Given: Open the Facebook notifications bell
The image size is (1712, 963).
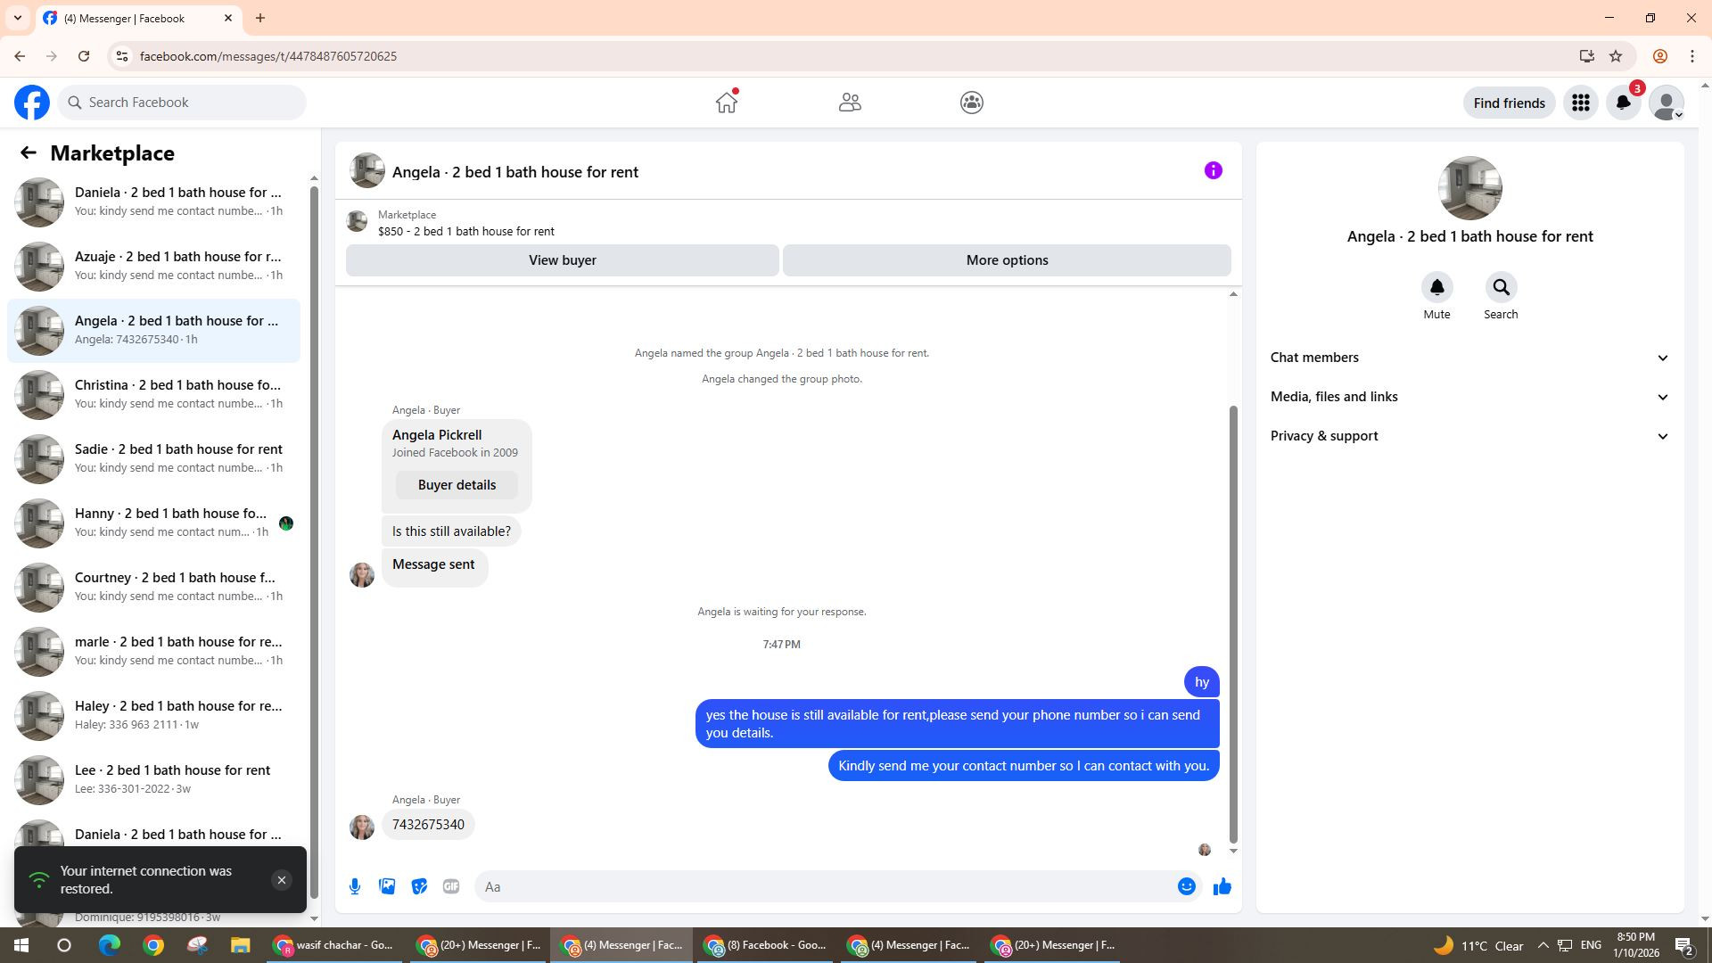Looking at the screenshot, I should [x=1623, y=103].
